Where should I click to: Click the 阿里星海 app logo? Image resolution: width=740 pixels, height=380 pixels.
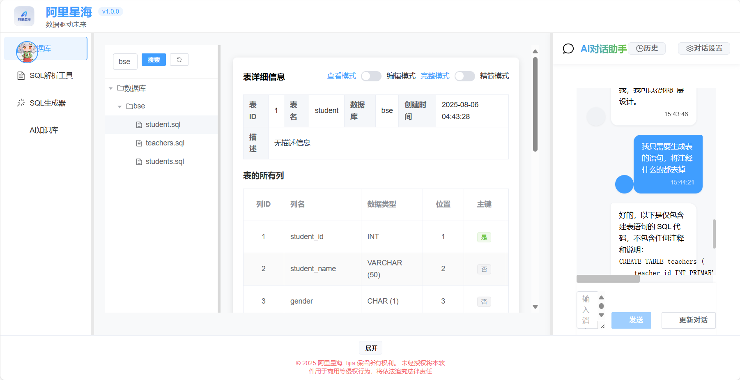tap(24, 16)
